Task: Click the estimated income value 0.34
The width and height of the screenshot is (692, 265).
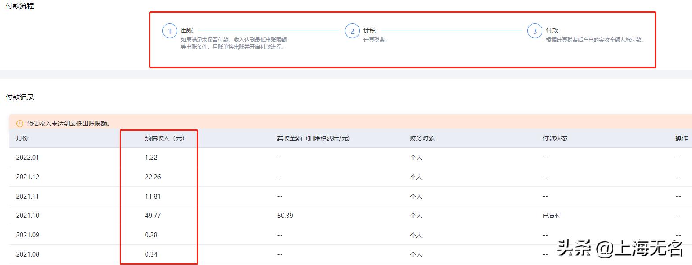Action: click(x=151, y=254)
